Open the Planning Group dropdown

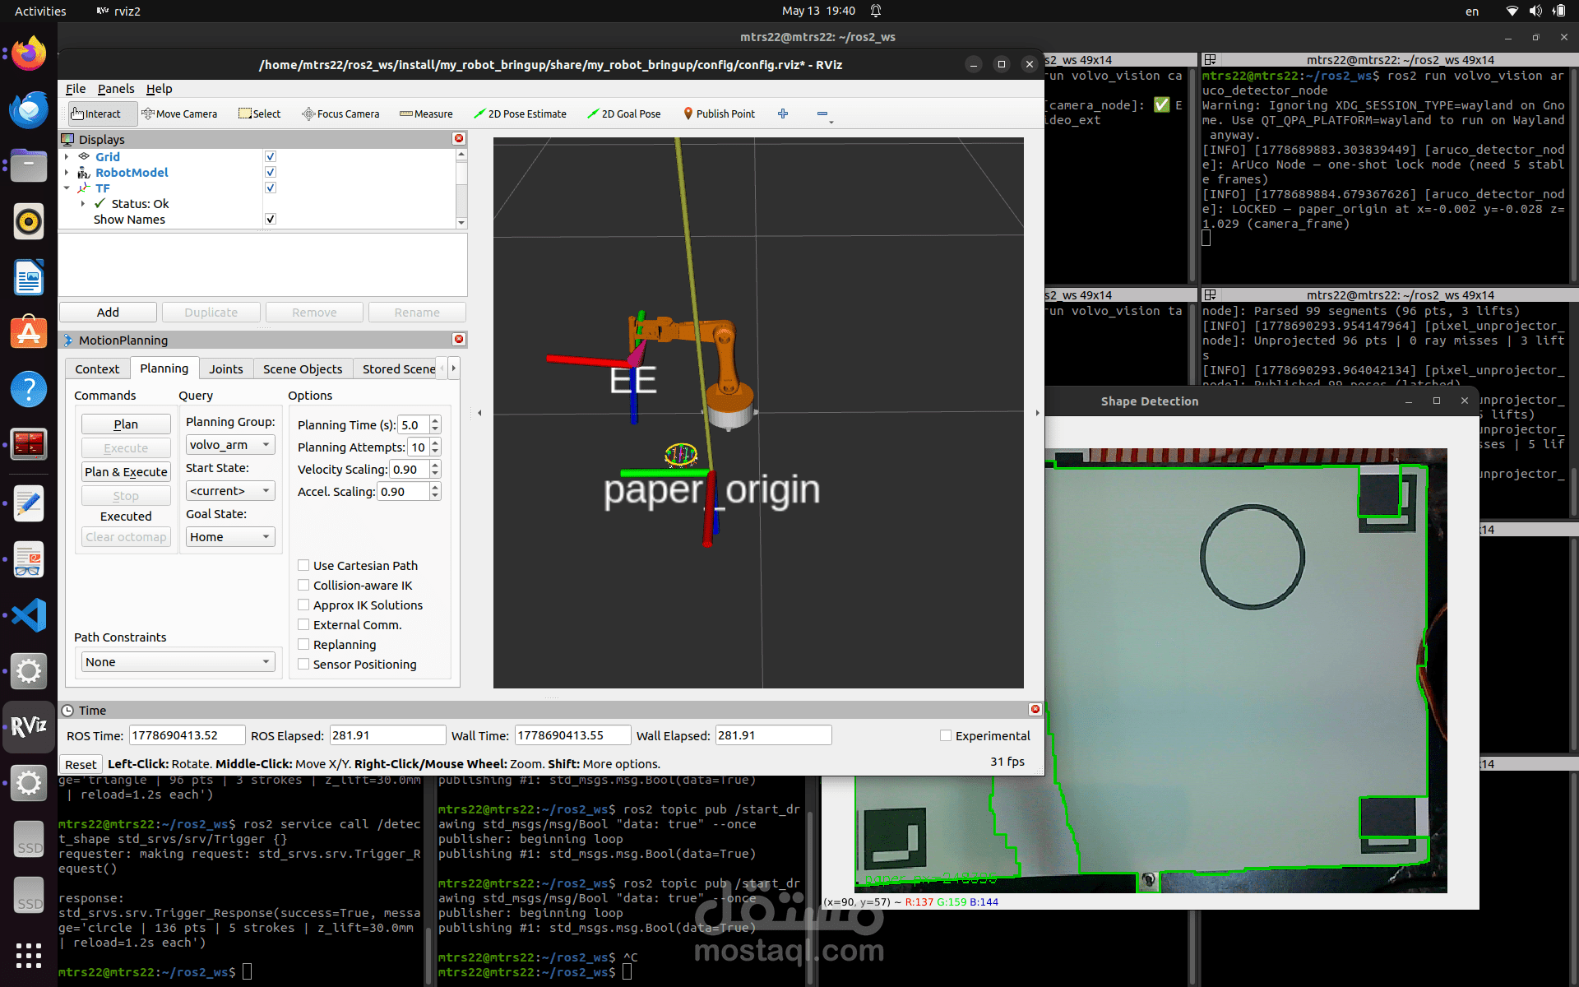pos(230,445)
